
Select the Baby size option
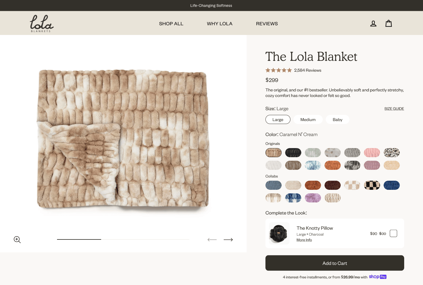(337, 120)
